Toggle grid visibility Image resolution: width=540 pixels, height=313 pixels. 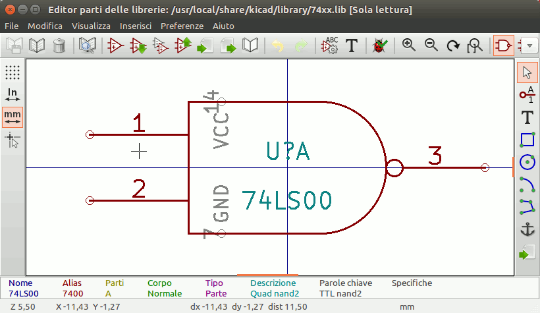coord(13,72)
